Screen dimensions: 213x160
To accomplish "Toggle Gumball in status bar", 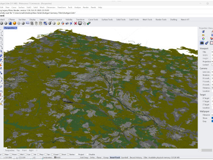I will 125,157.
